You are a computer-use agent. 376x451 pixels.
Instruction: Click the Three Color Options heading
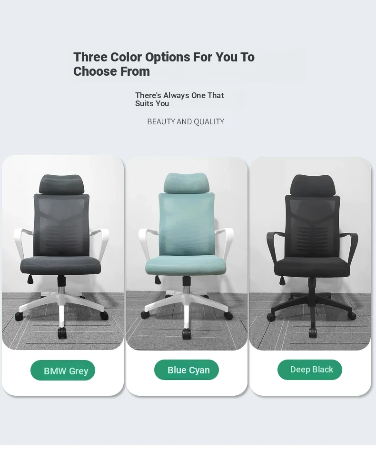164,64
